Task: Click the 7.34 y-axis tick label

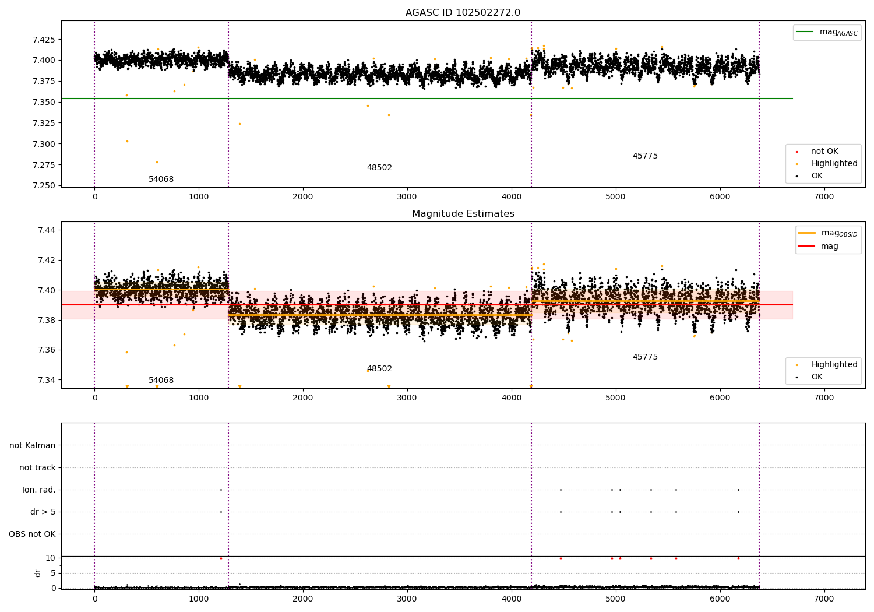Action: 47,381
